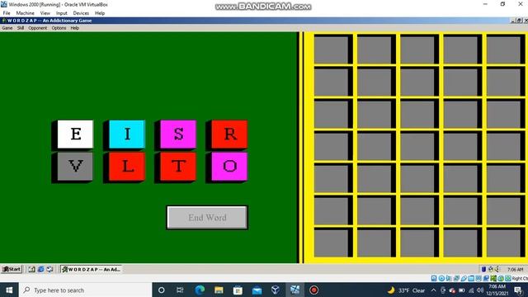The width and height of the screenshot is (528, 297).
Task: Launch Microsoft Edge from taskbar
Action: click(200, 290)
